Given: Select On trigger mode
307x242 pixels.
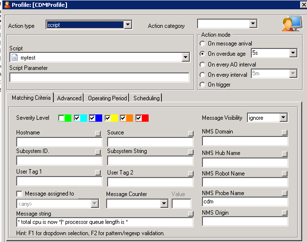Looking at the screenshot, I should coord(202,85).
